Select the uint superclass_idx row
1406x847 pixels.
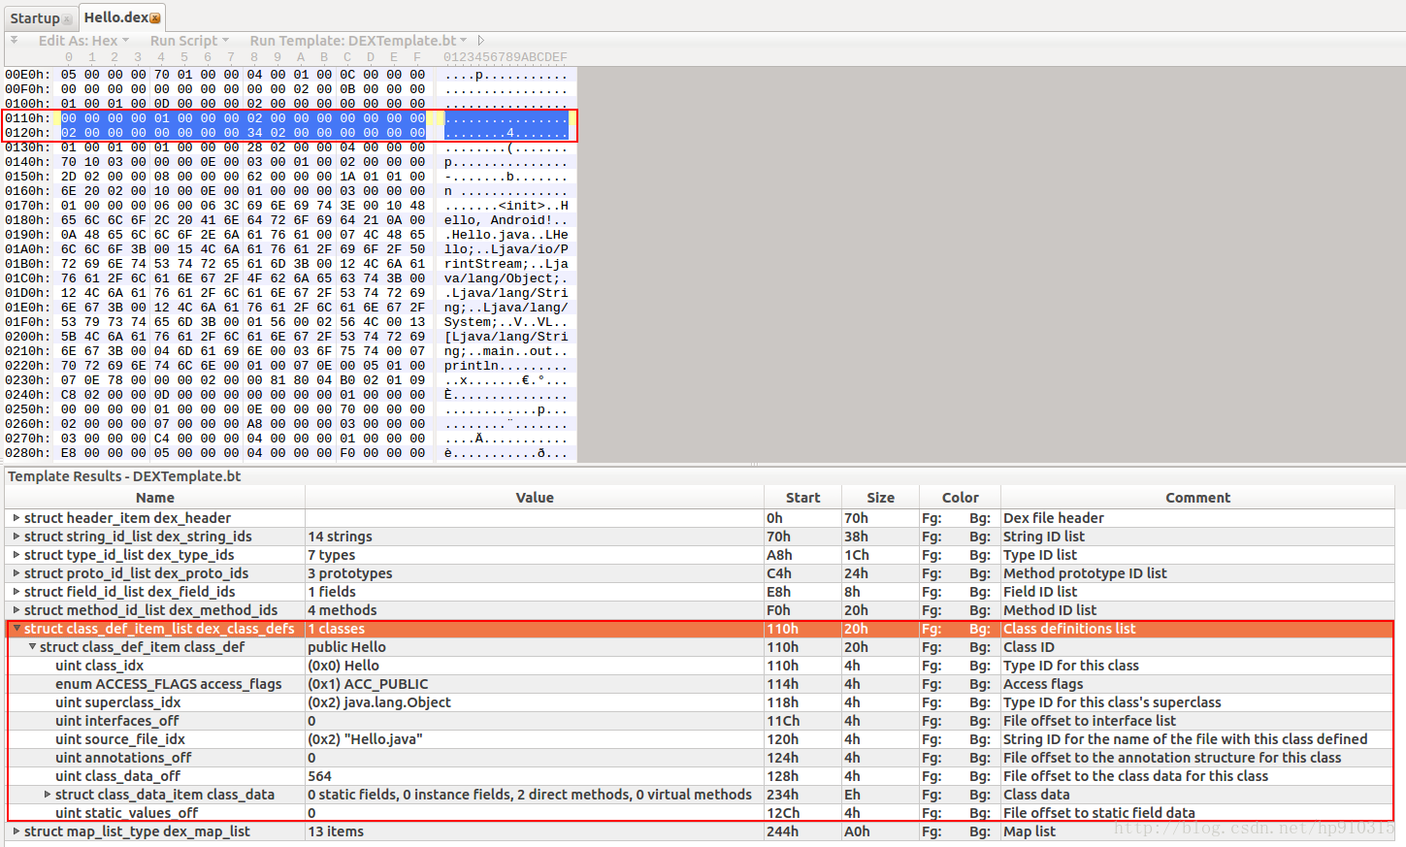coord(700,702)
